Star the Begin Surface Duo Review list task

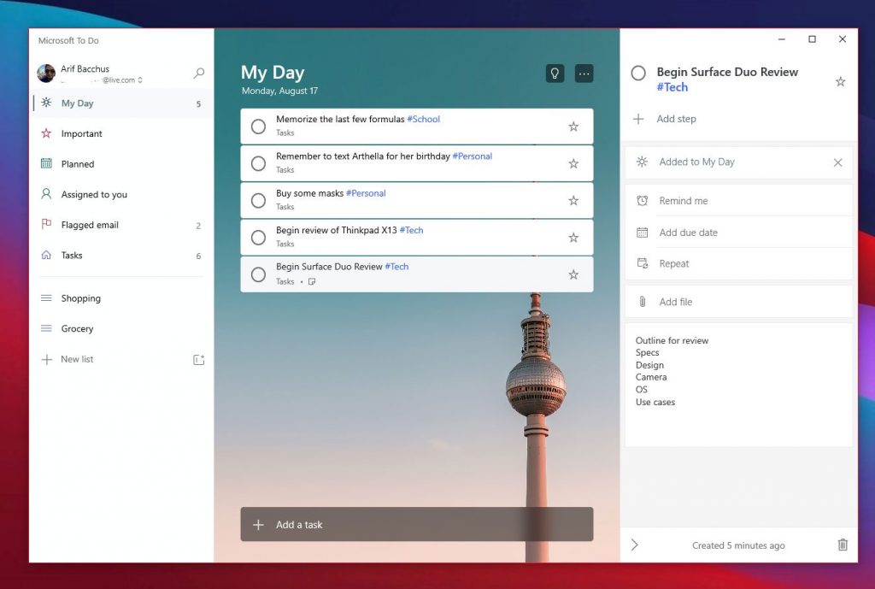pyautogui.click(x=573, y=274)
